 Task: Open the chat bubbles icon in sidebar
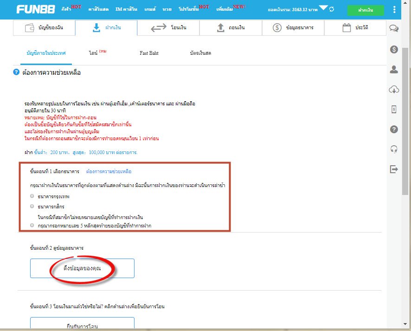tap(394, 28)
